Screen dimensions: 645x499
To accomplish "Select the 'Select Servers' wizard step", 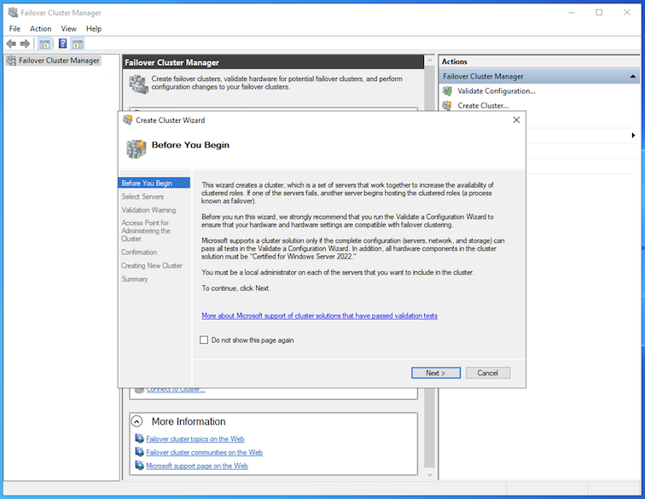I will tap(142, 197).
